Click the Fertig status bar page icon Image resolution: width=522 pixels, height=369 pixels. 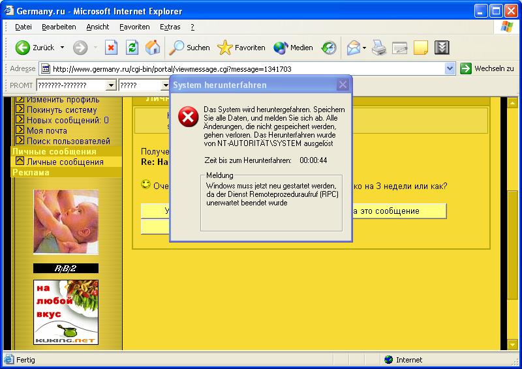click(9, 360)
